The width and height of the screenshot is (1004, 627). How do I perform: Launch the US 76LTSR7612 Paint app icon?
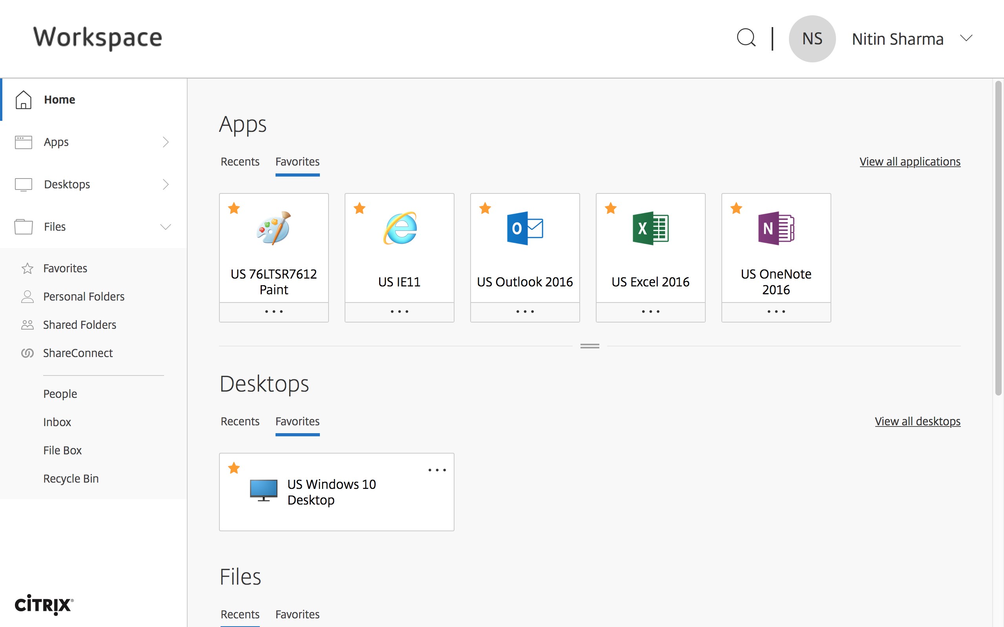(x=274, y=228)
